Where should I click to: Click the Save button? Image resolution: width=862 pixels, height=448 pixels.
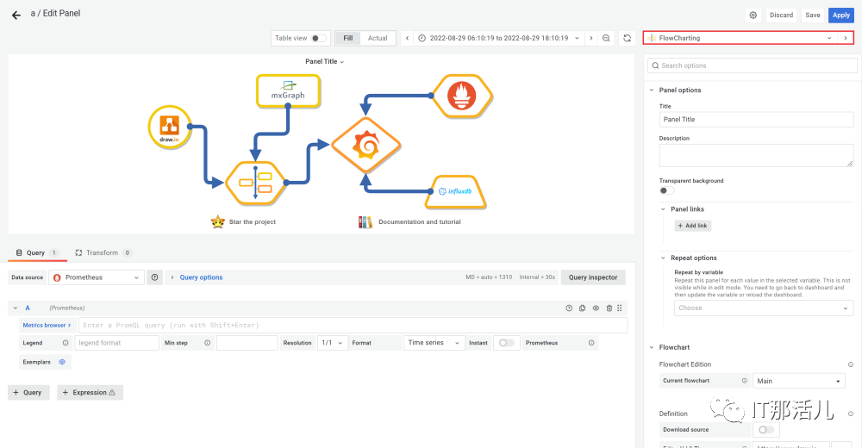point(813,15)
